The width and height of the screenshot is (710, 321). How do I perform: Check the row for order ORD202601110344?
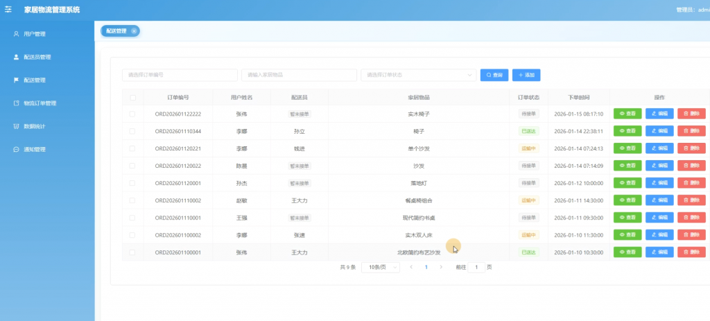[132, 131]
